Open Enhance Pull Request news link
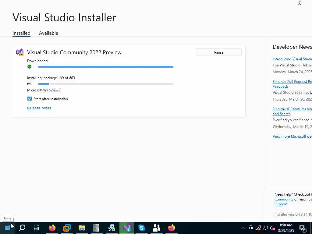The height and width of the screenshot is (234, 312). click(292, 84)
